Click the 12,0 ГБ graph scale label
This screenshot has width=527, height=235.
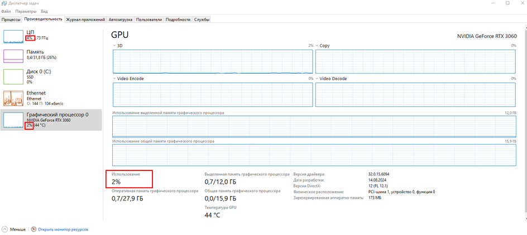click(x=510, y=113)
